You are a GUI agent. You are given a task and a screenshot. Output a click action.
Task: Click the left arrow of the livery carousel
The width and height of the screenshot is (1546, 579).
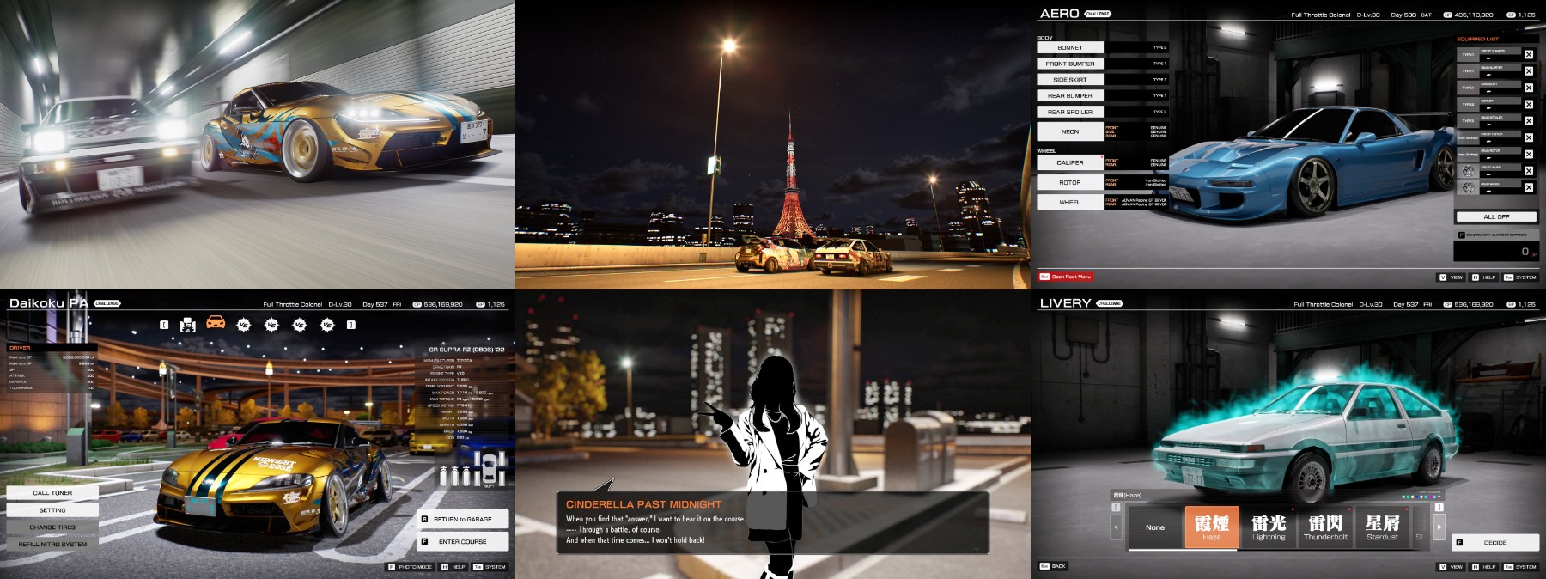click(x=1117, y=527)
